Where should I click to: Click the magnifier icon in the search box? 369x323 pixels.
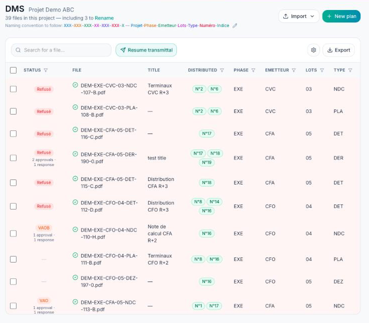18,50
